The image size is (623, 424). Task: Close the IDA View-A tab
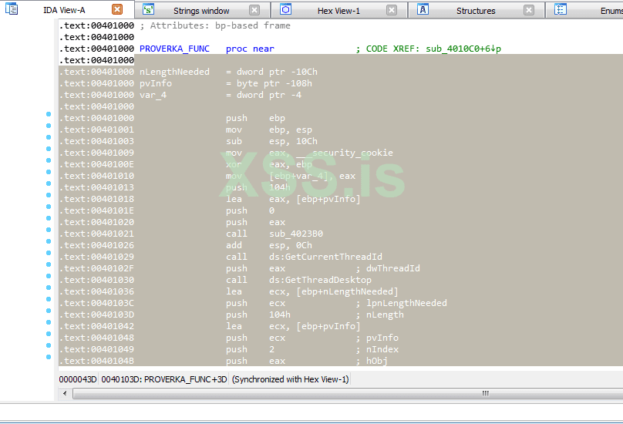pyautogui.click(x=117, y=9)
